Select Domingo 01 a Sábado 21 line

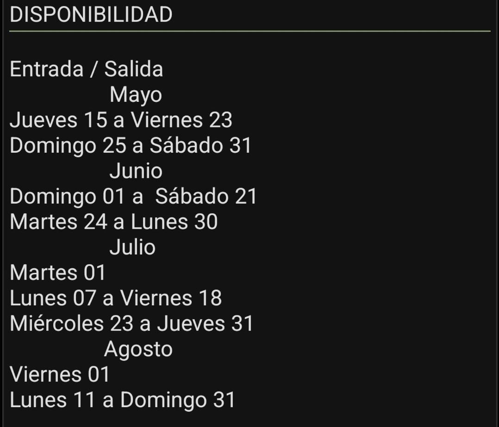click(x=133, y=197)
